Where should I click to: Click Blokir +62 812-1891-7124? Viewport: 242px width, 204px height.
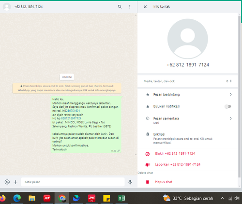pos(175,154)
